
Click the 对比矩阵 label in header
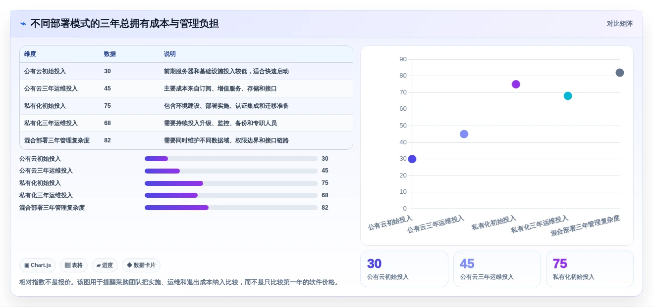[x=619, y=24]
